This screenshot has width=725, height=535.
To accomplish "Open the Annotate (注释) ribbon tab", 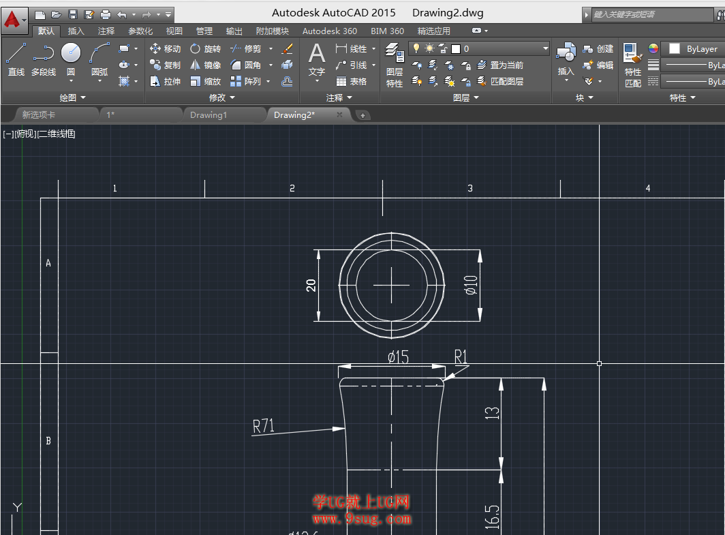I will 106,31.
